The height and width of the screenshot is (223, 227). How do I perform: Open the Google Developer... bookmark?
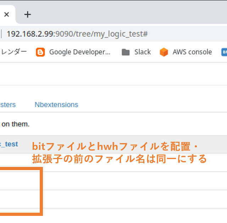click(x=80, y=52)
